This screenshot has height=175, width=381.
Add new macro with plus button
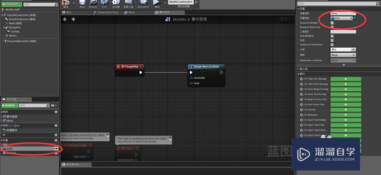coord(56,135)
